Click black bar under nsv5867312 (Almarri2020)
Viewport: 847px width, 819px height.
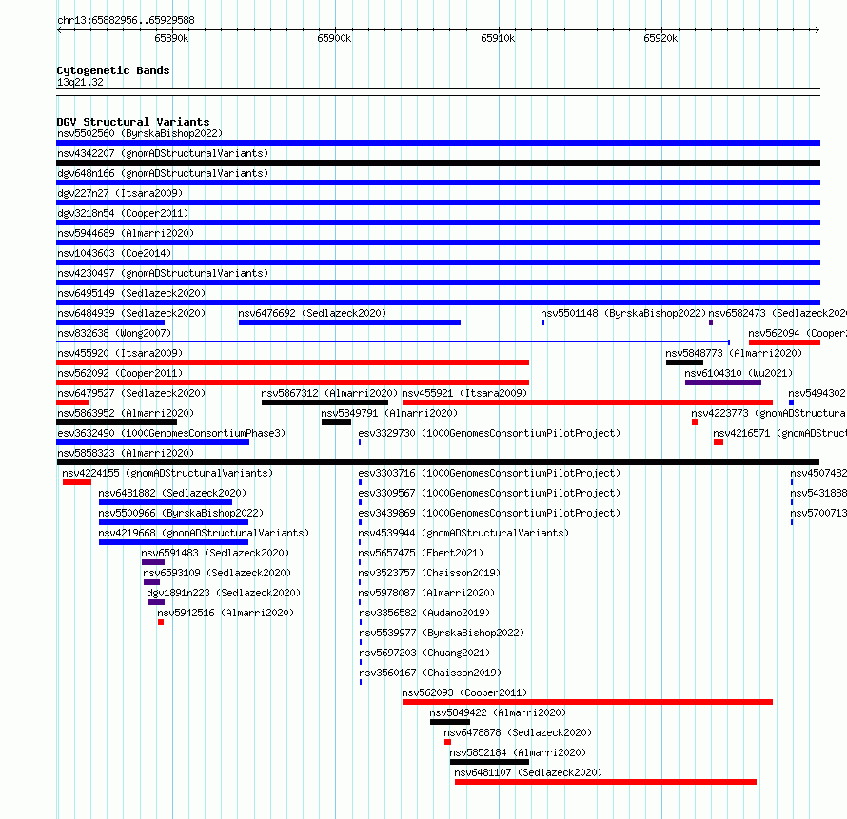[x=325, y=402]
